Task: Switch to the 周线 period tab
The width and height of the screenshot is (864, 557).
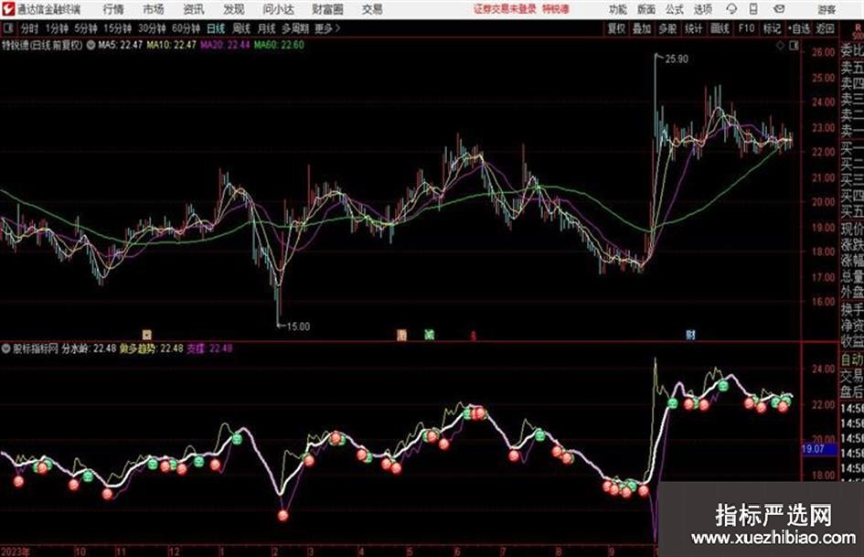Action: [241, 28]
